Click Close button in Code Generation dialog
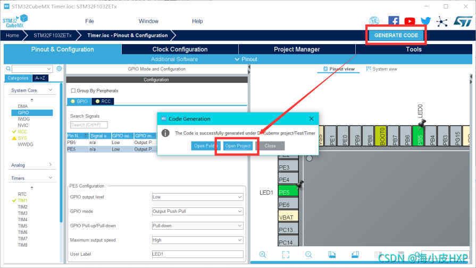This screenshot has height=268, width=476. (270, 146)
